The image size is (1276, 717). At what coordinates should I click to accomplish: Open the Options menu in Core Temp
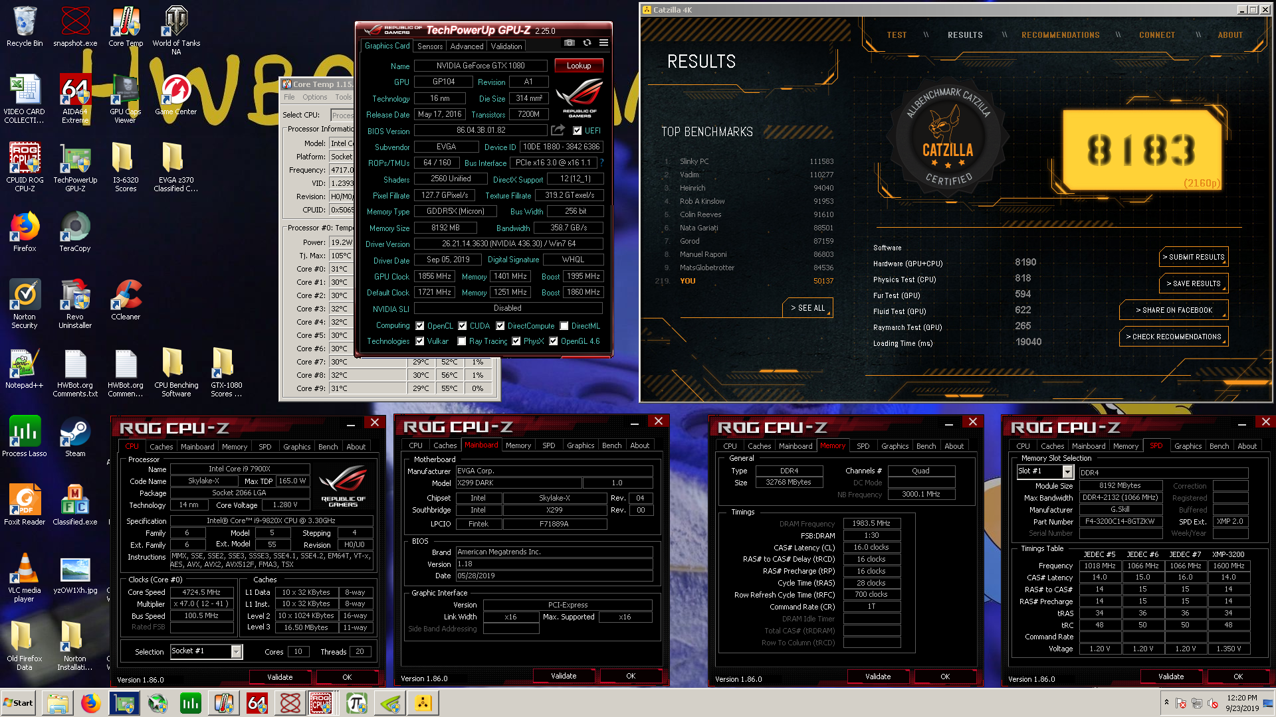point(315,97)
